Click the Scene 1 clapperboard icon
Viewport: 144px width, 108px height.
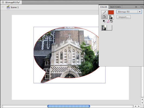(8, 7)
